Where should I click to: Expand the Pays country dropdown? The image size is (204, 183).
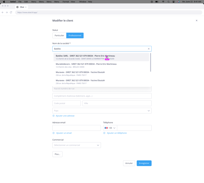tap(149, 111)
